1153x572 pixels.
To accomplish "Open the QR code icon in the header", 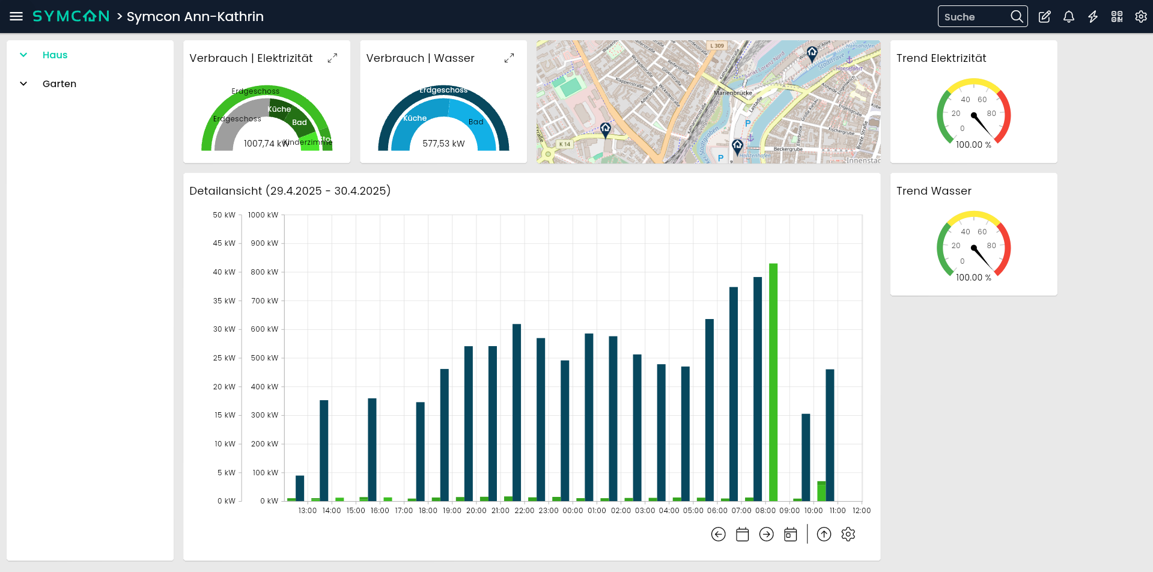I will [1116, 16].
